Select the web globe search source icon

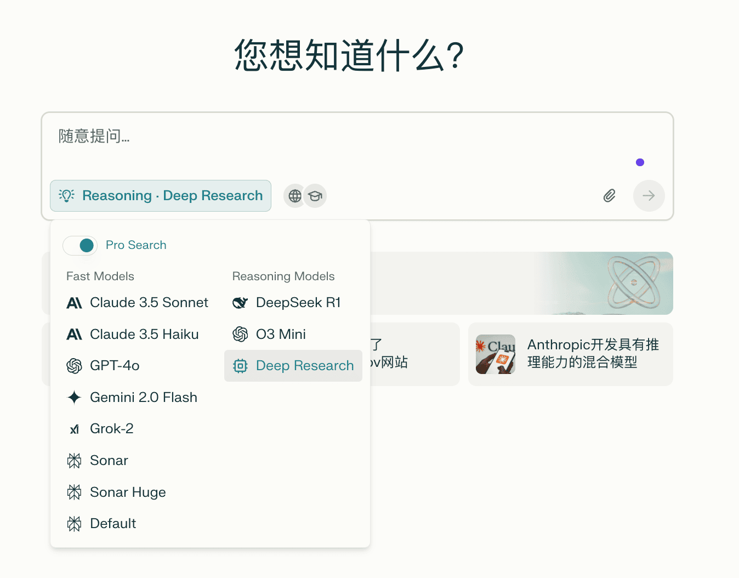coord(295,196)
